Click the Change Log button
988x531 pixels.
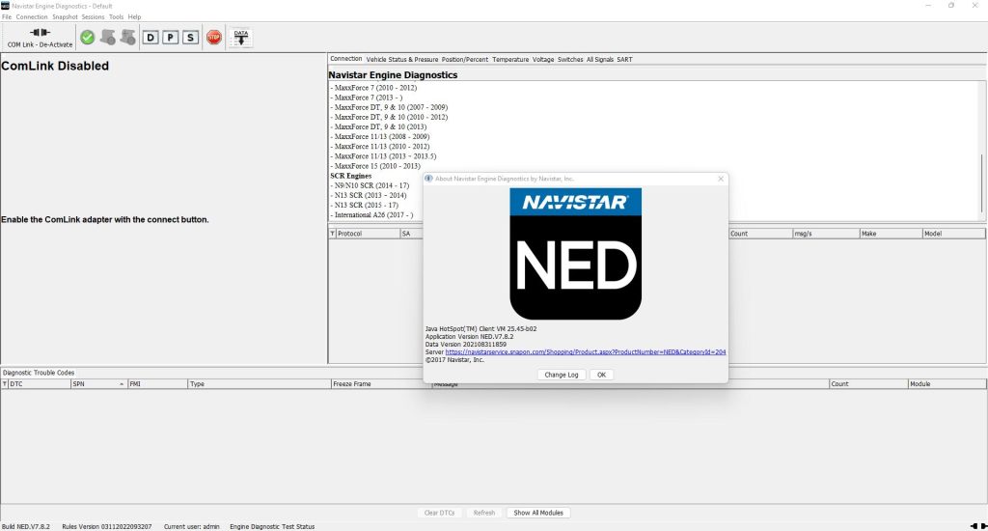pos(562,375)
